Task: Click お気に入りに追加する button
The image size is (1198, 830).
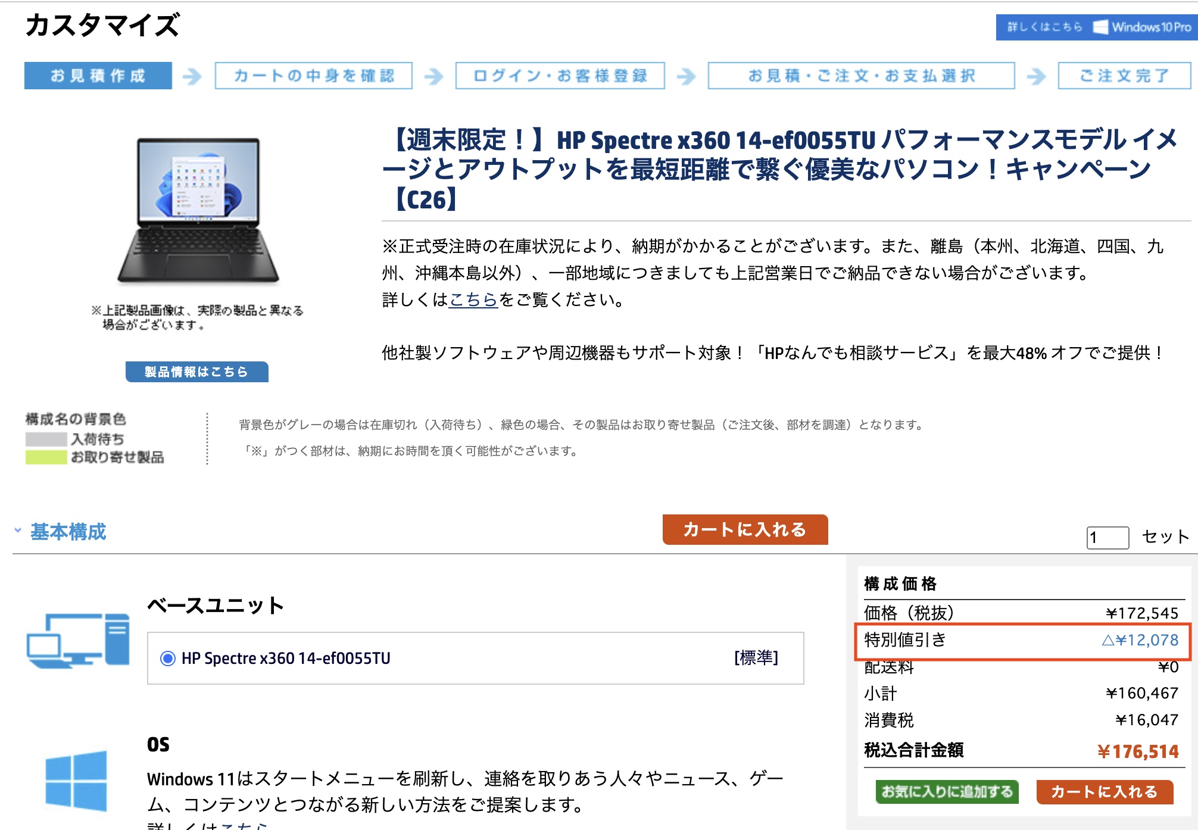Action: (x=947, y=792)
